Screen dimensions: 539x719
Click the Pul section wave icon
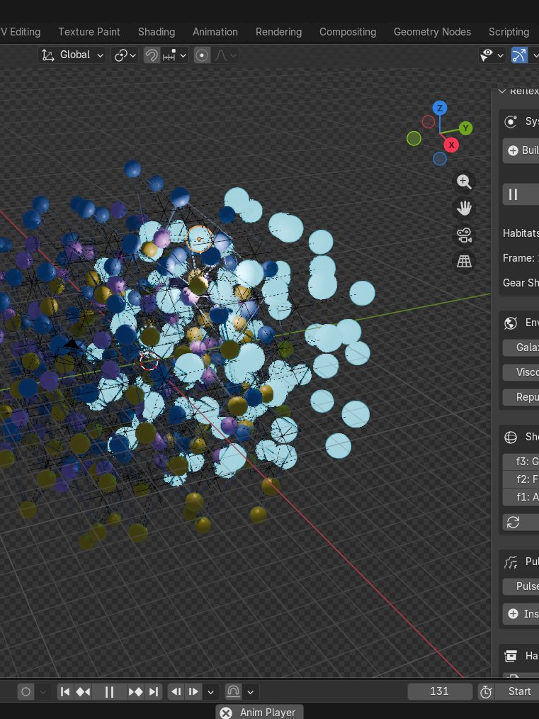click(511, 562)
